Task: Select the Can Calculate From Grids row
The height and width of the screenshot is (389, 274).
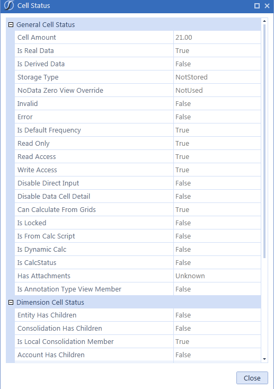Action: (x=138, y=210)
